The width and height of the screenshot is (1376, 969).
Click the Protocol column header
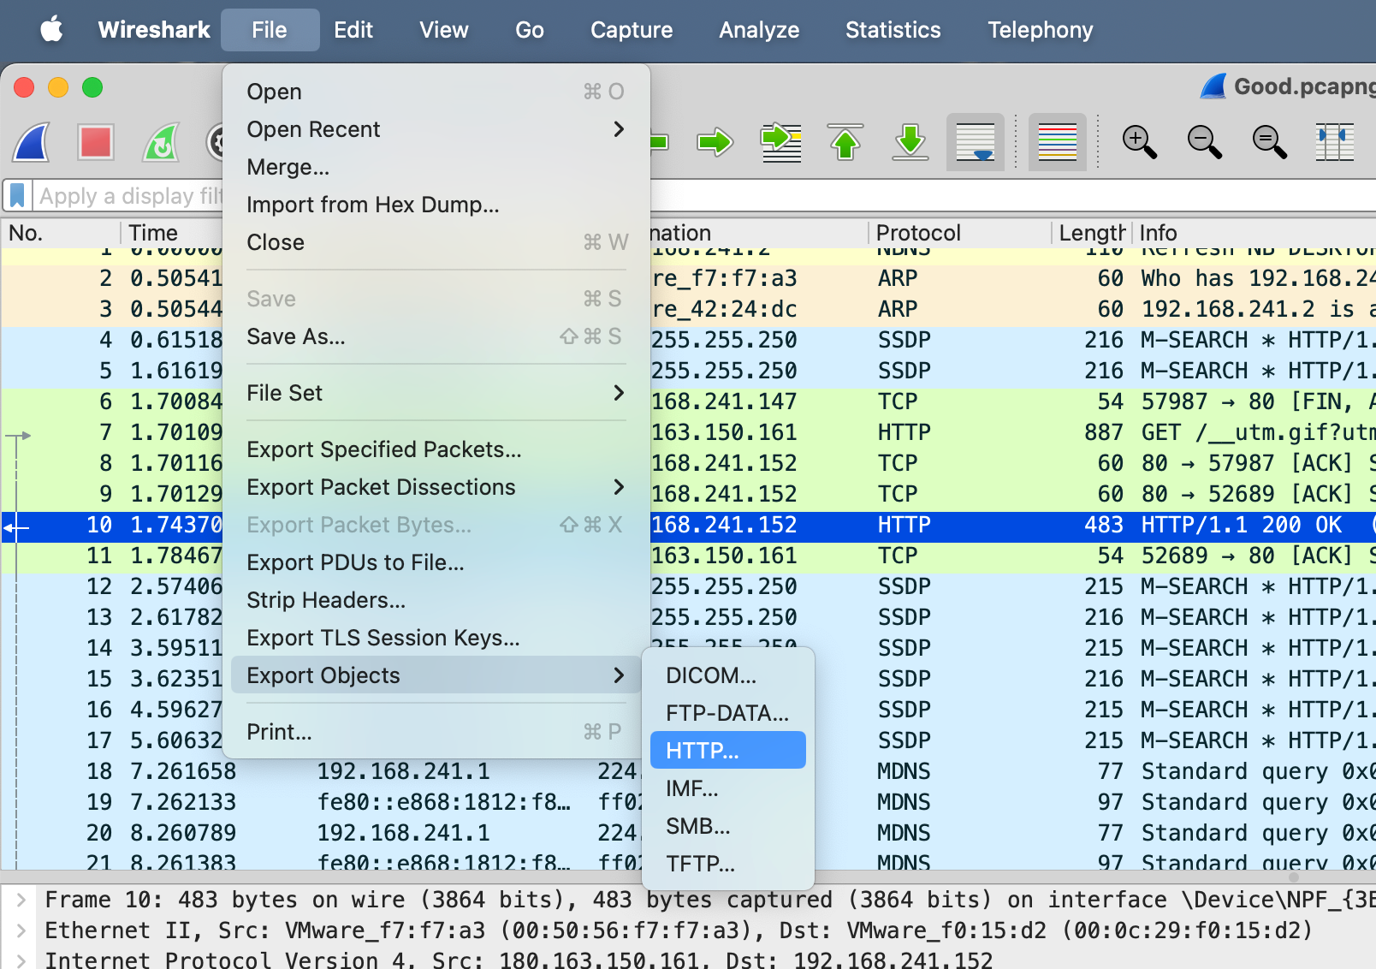coord(918,233)
